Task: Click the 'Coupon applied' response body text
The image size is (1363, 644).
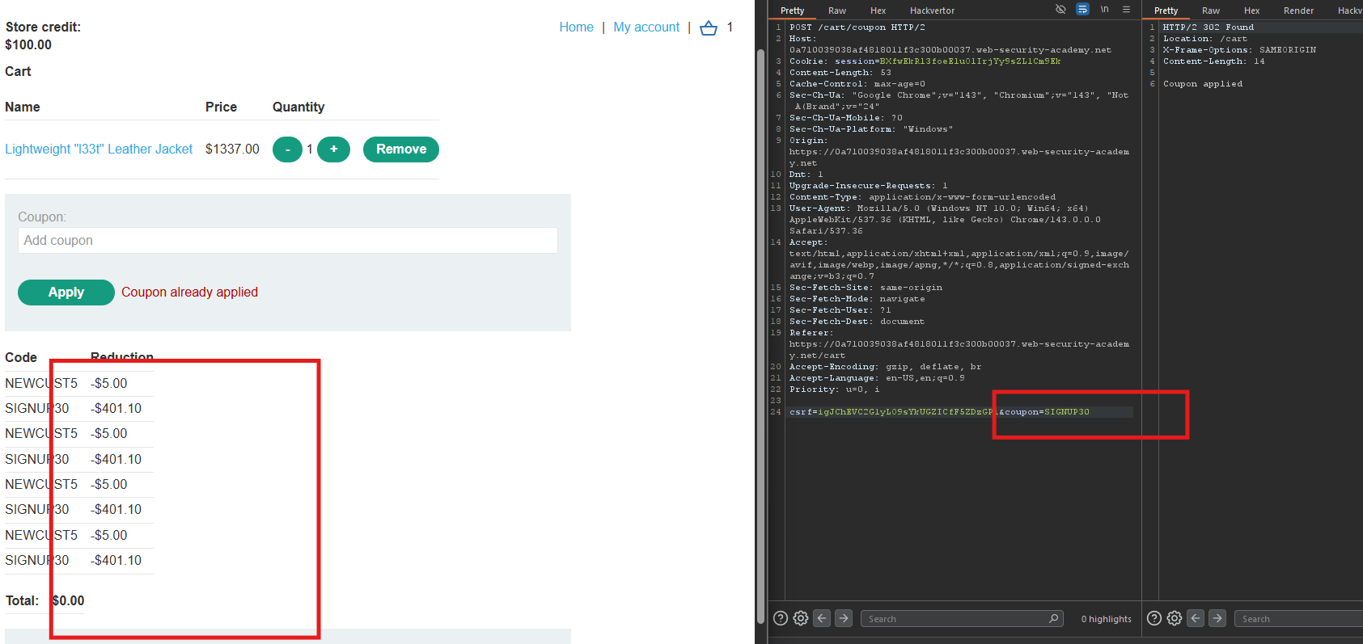Action: 1203,84
